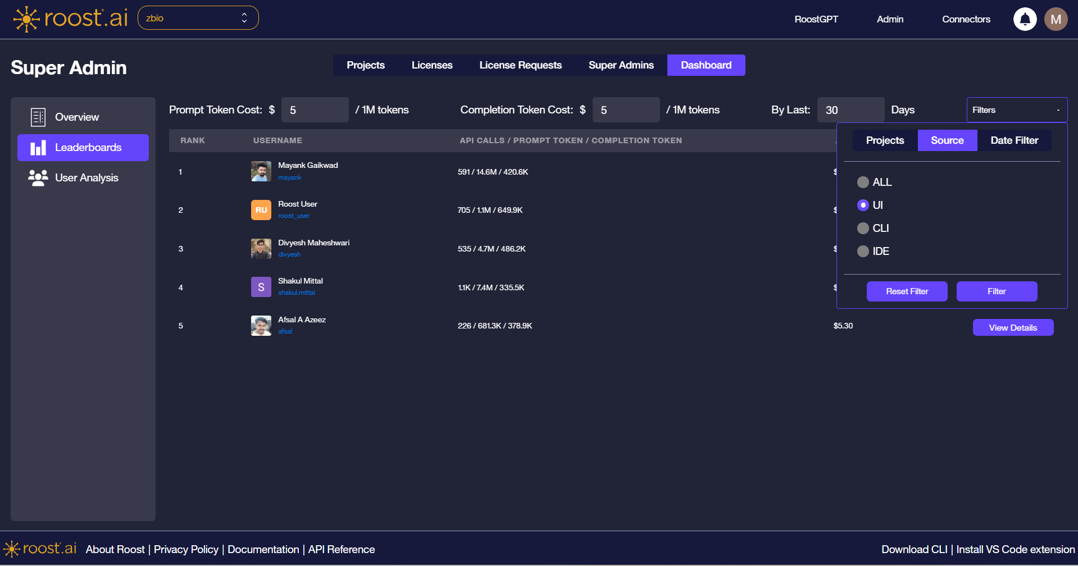
Task: Open the Licenses tab
Action: (x=431, y=65)
